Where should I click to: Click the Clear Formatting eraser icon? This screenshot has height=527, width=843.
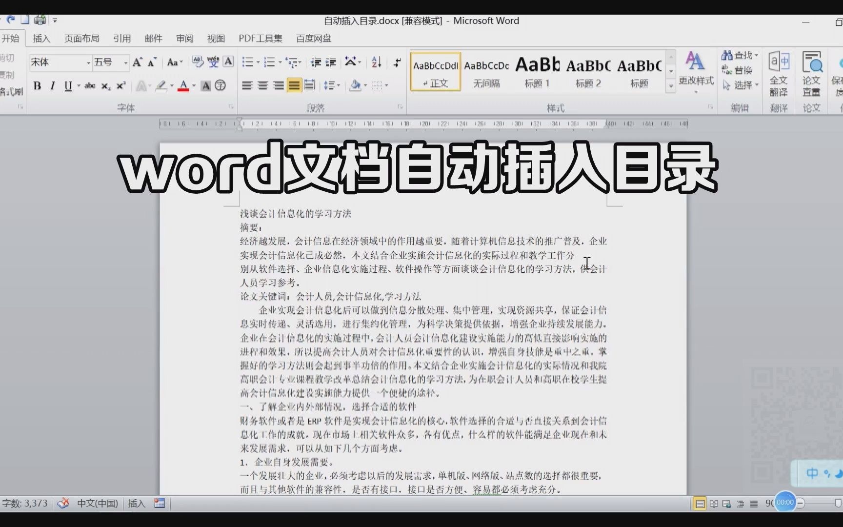(x=198, y=62)
